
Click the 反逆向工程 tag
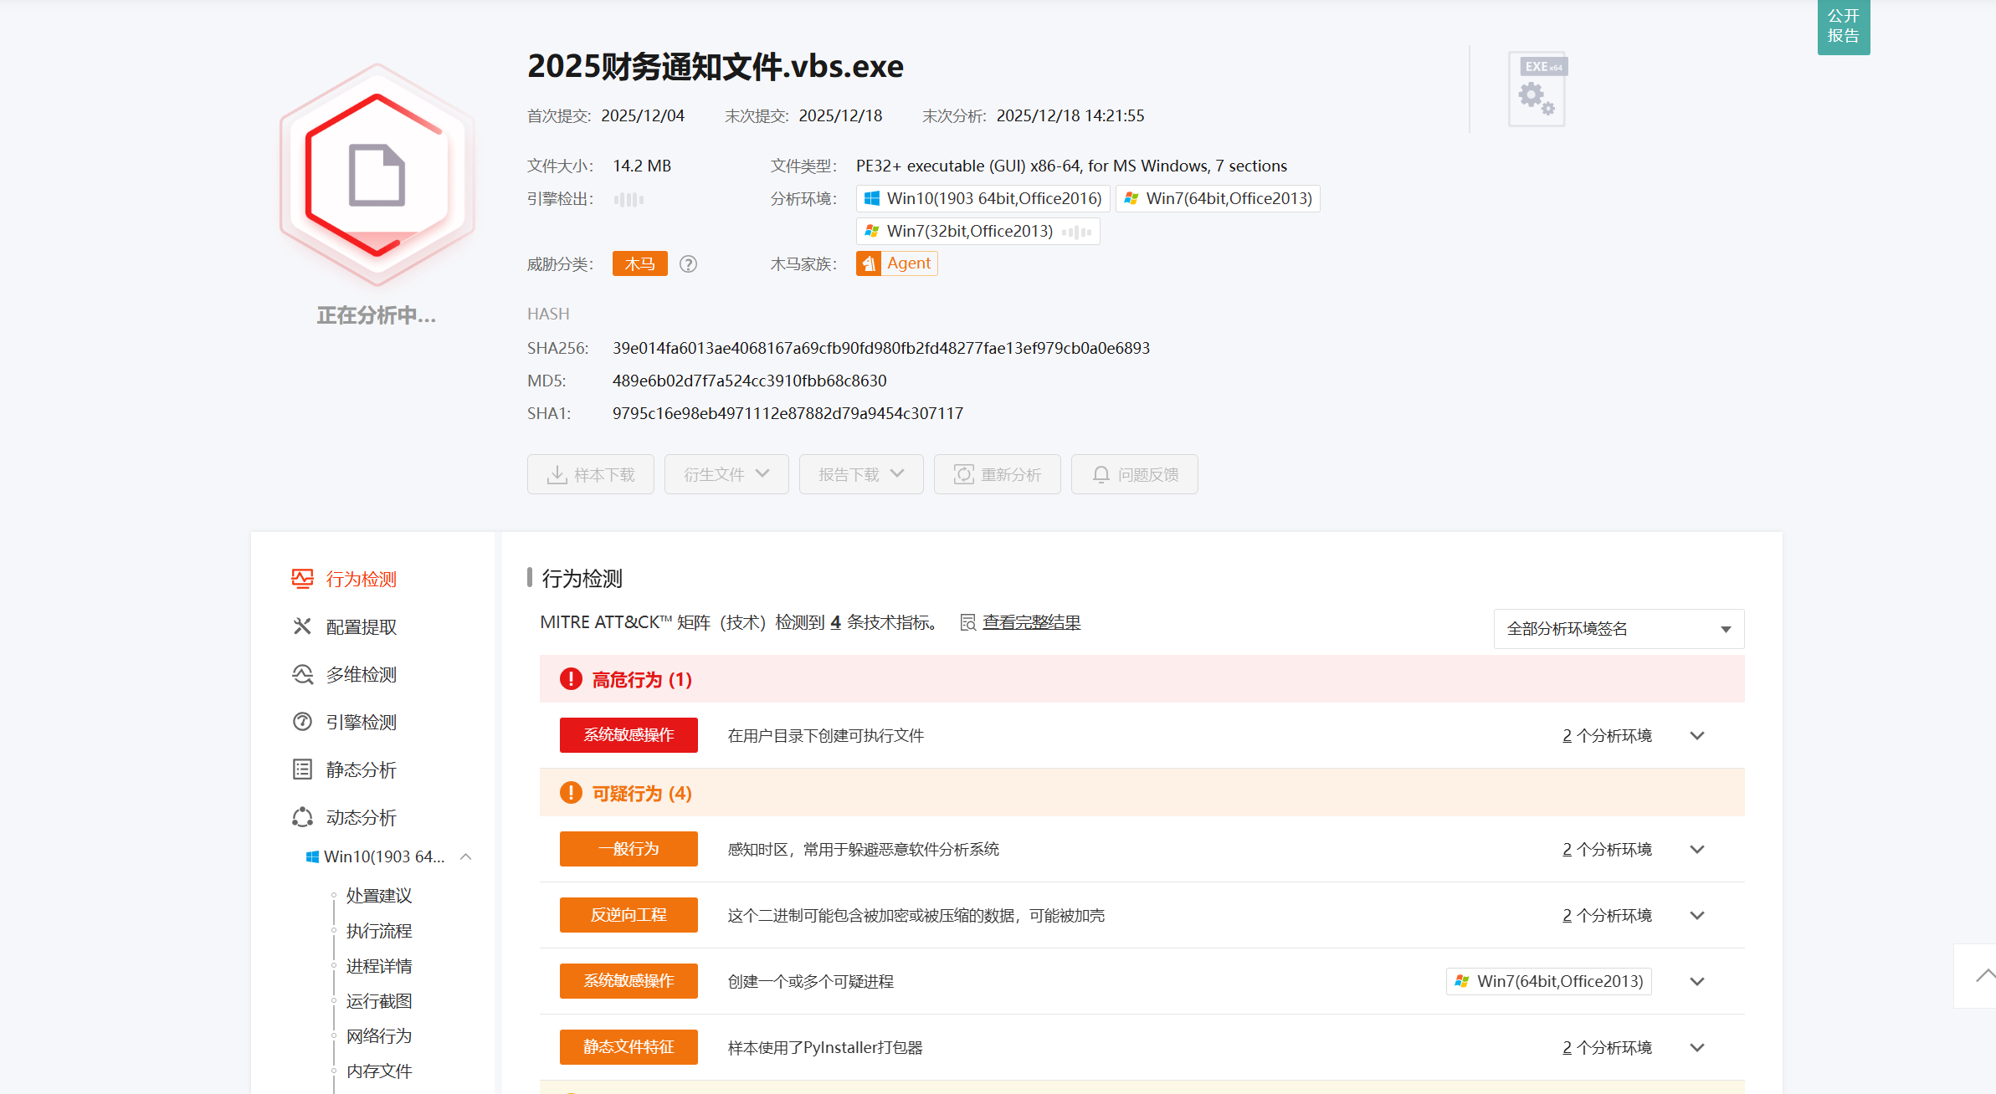[x=629, y=915]
